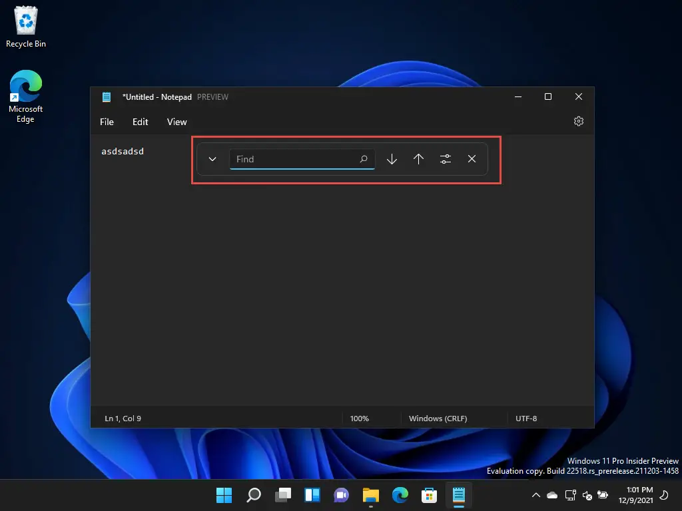Find next match with down arrow
Screen dimensions: 682x511
[x=392, y=159]
